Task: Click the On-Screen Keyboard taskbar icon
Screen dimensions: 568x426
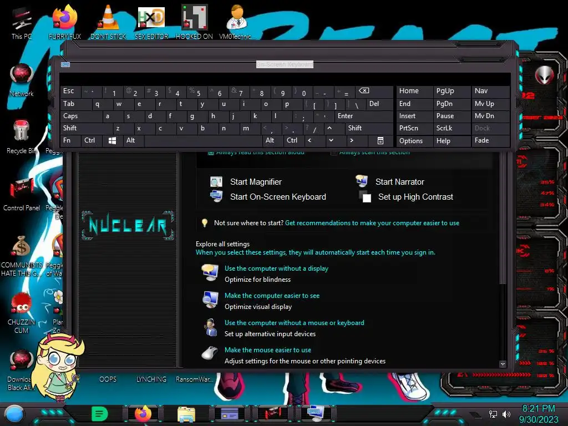Action: [315, 413]
